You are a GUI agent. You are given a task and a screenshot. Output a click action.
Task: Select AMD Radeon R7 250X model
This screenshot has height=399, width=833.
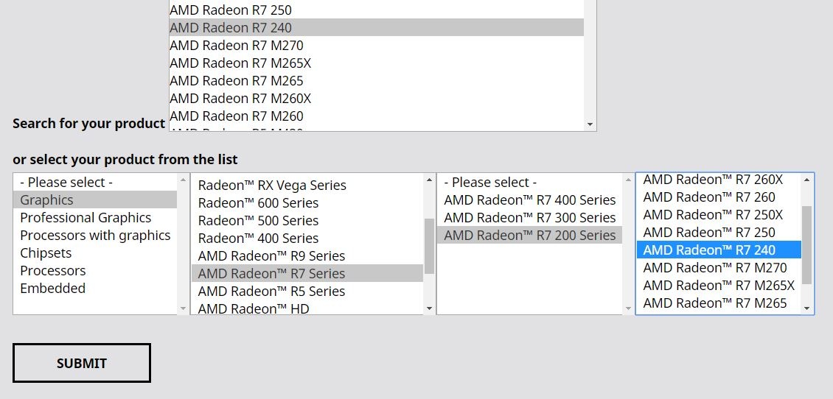click(x=713, y=215)
